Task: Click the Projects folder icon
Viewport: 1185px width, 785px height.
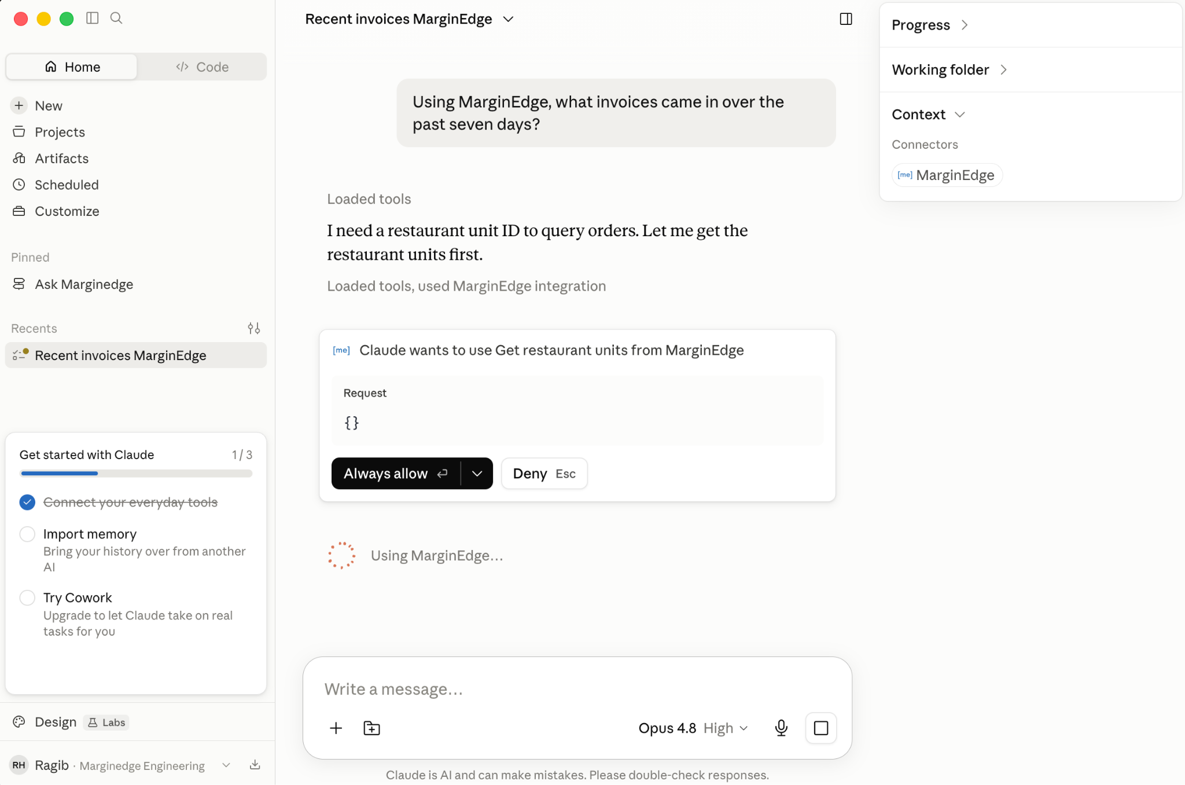Action: (x=19, y=132)
